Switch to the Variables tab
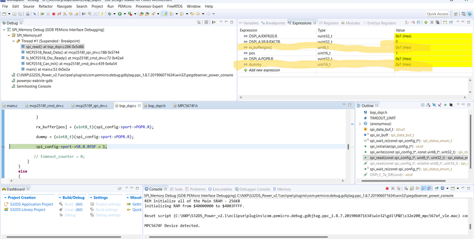The width and height of the screenshot is (474, 239). click(249, 23)
